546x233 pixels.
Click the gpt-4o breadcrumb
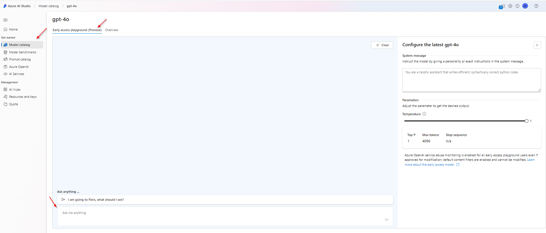[72, 6]
